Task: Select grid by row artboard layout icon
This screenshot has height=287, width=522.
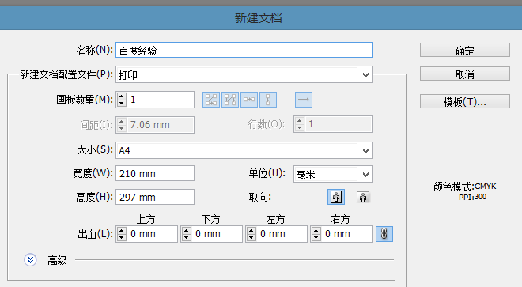Action: pos(211,100)
